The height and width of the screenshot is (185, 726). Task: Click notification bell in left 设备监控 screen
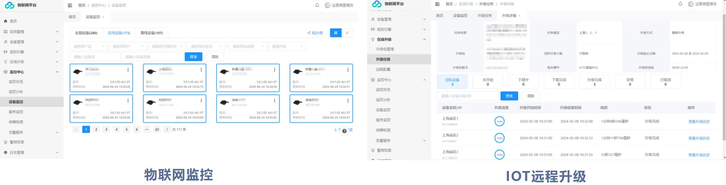tap(317, 5)
